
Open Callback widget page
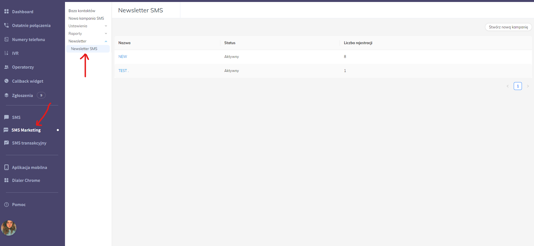coord(28,81)
